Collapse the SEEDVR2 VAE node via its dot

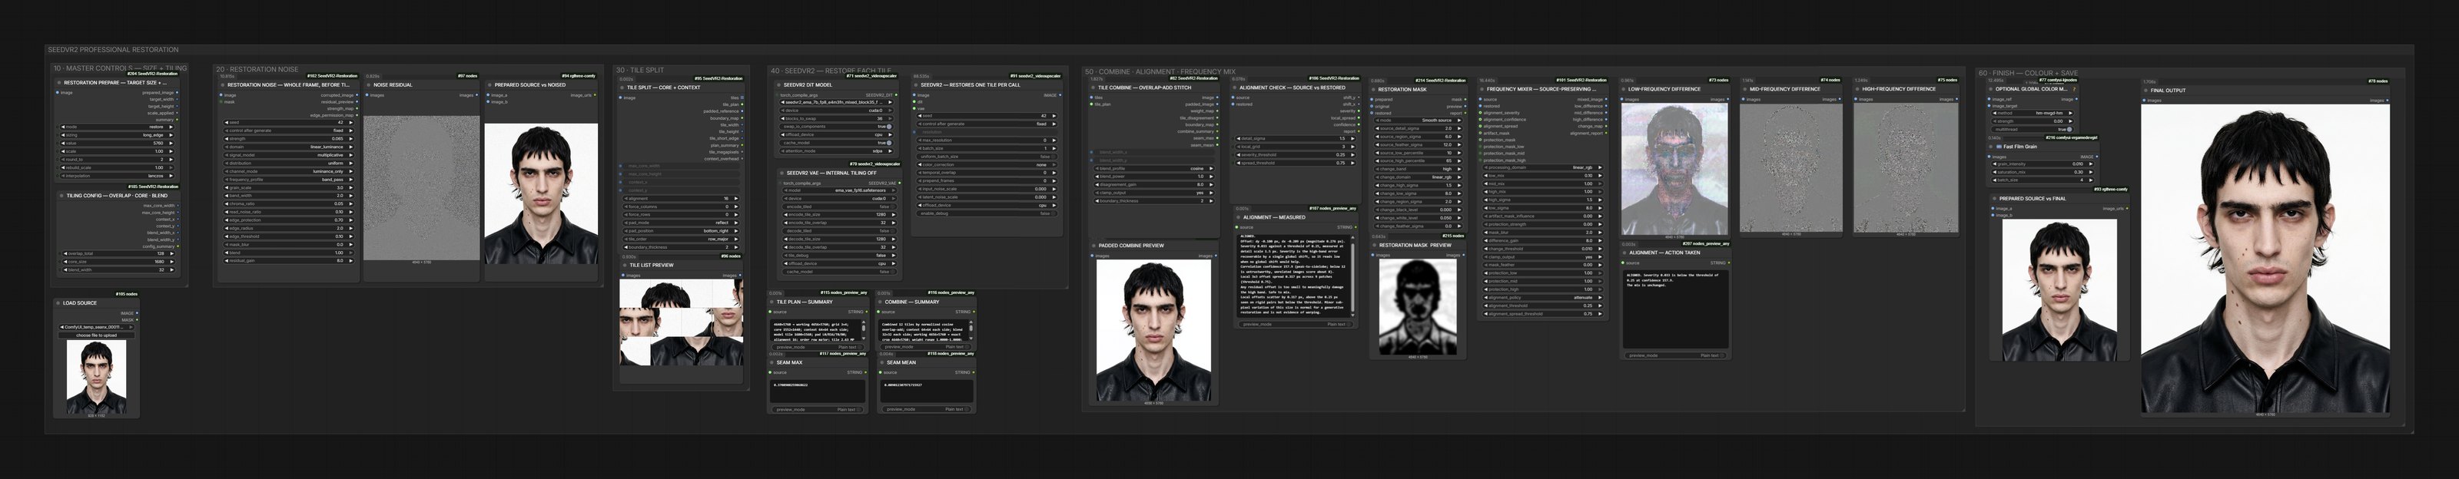point(782,173)
